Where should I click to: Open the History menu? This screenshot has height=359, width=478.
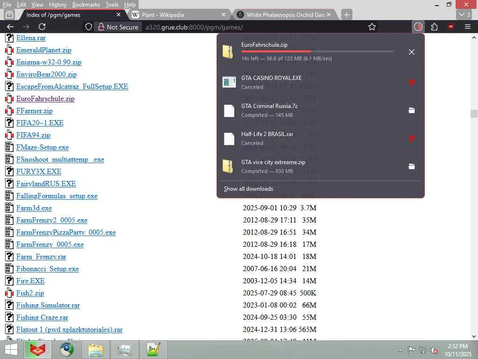[57, 5]
